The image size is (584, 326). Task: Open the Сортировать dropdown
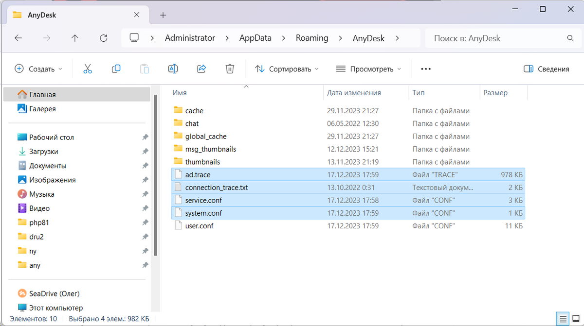tap(287, 69)
